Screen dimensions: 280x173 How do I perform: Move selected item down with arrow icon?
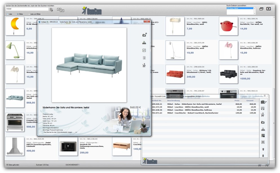(263, 156)
